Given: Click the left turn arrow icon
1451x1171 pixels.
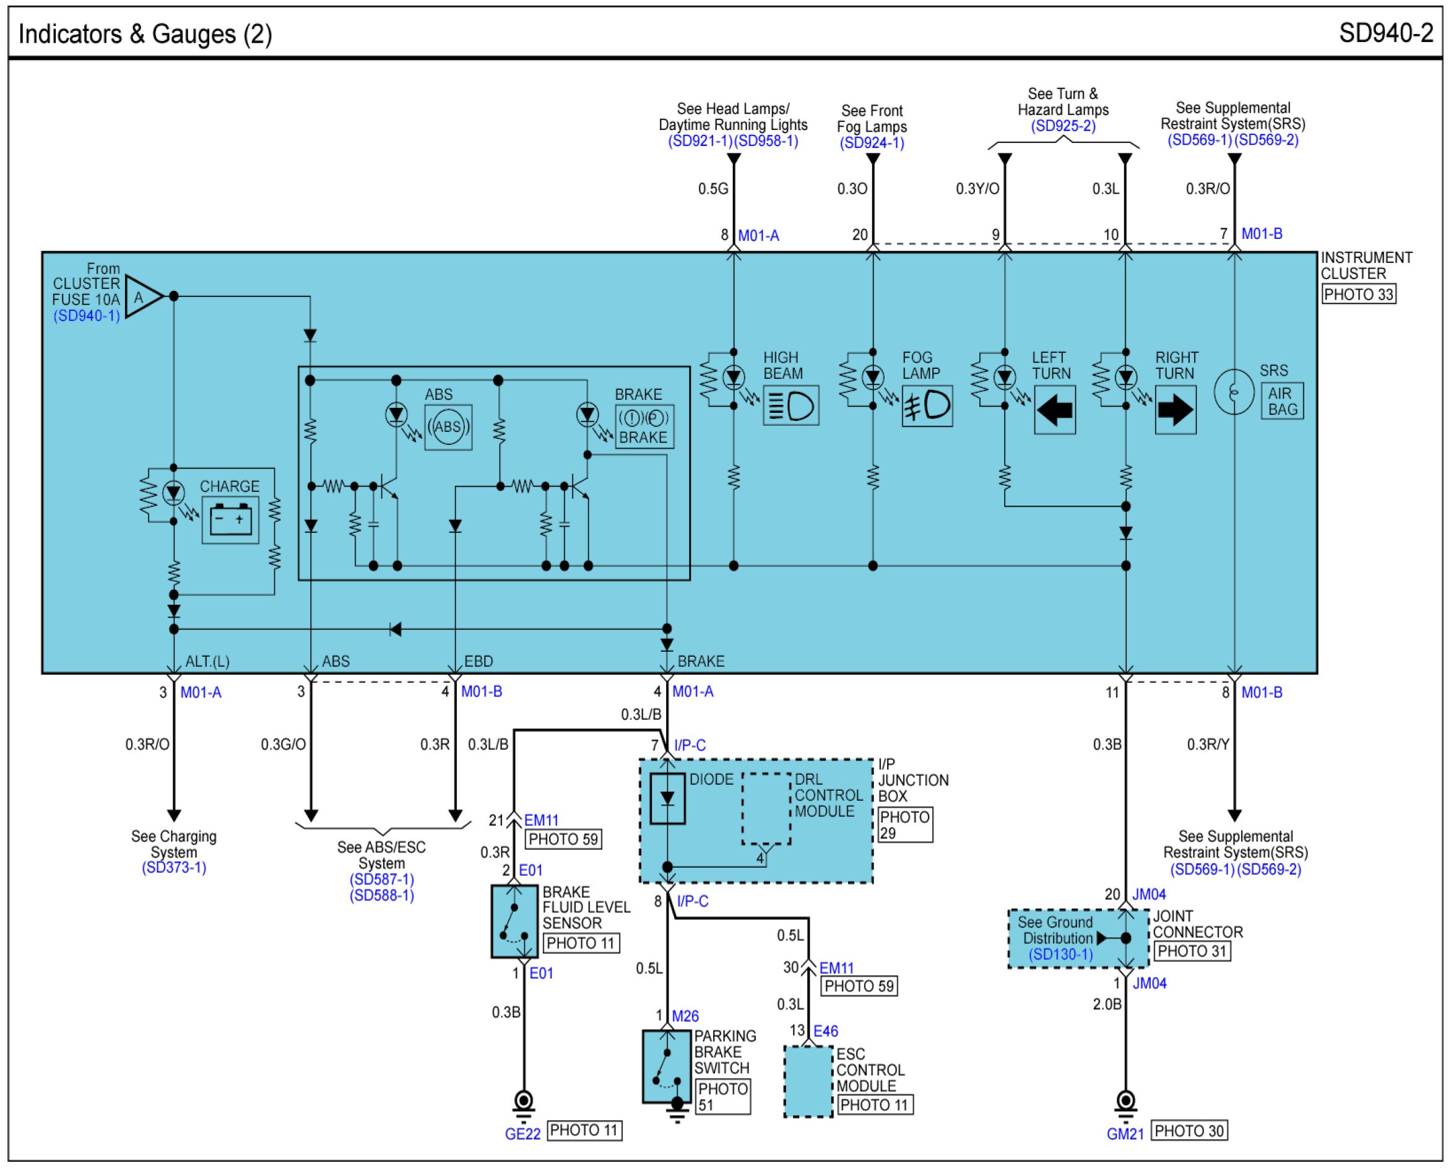Looking at the screenshot, I should click(x=1054, y=410).
